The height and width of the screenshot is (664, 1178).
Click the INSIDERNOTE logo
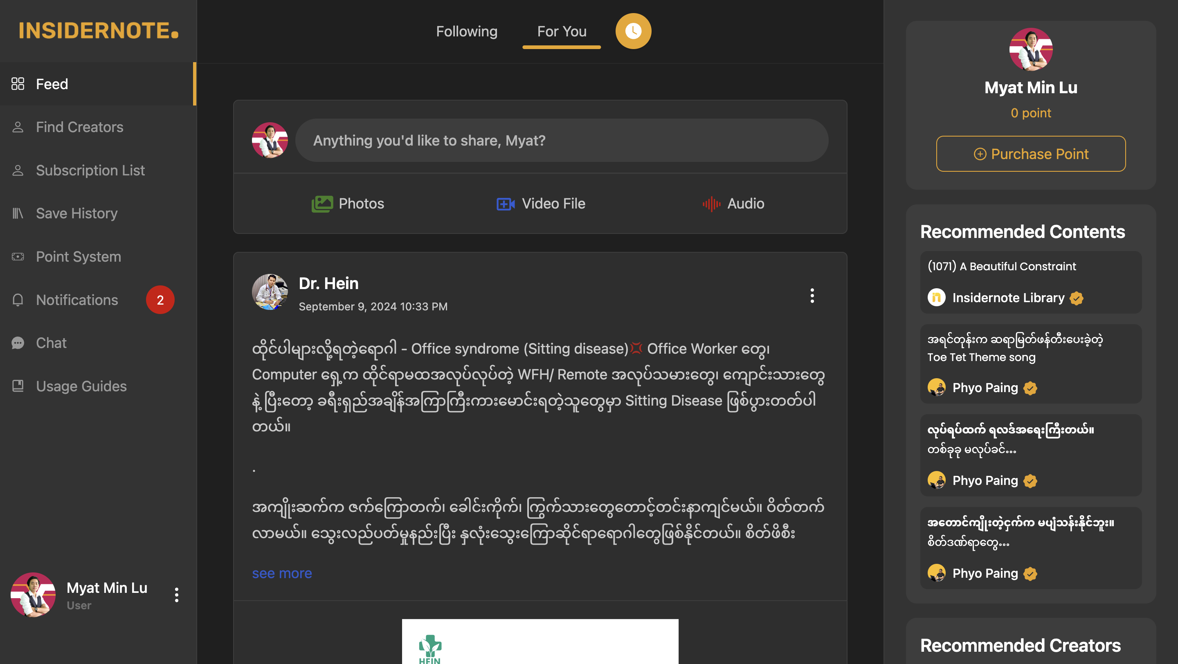point(98,31)
